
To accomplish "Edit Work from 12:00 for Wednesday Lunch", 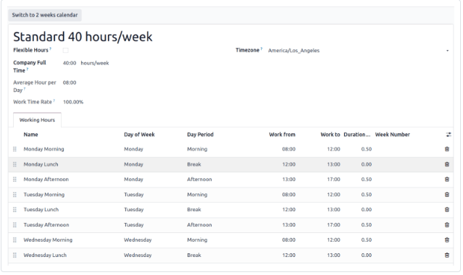I will tap(289, 255).
